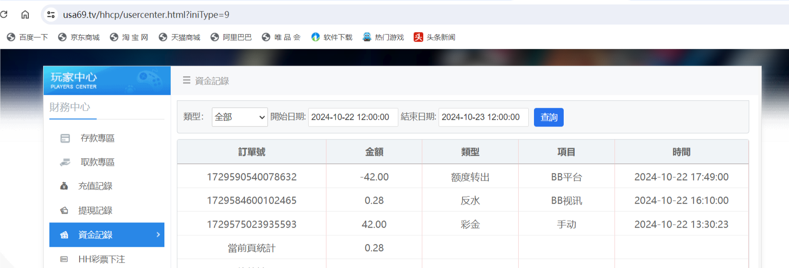Click the 資金記錄 bank icon

click(64, 235)
